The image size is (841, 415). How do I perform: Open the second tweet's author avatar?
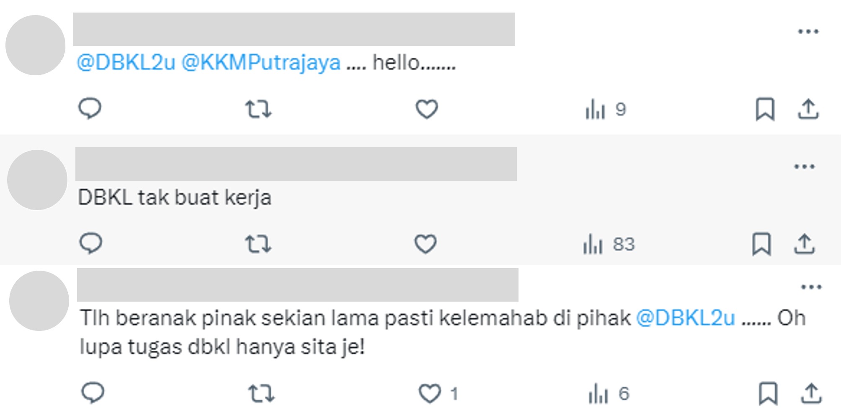click(x=37, y=180)
